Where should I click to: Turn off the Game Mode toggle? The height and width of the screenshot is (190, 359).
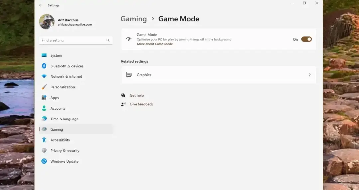(306, 39)
